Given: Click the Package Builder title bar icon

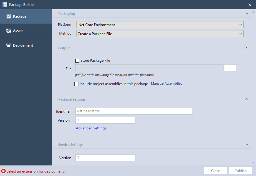Looking at the screenshot, I should point(5,5).
